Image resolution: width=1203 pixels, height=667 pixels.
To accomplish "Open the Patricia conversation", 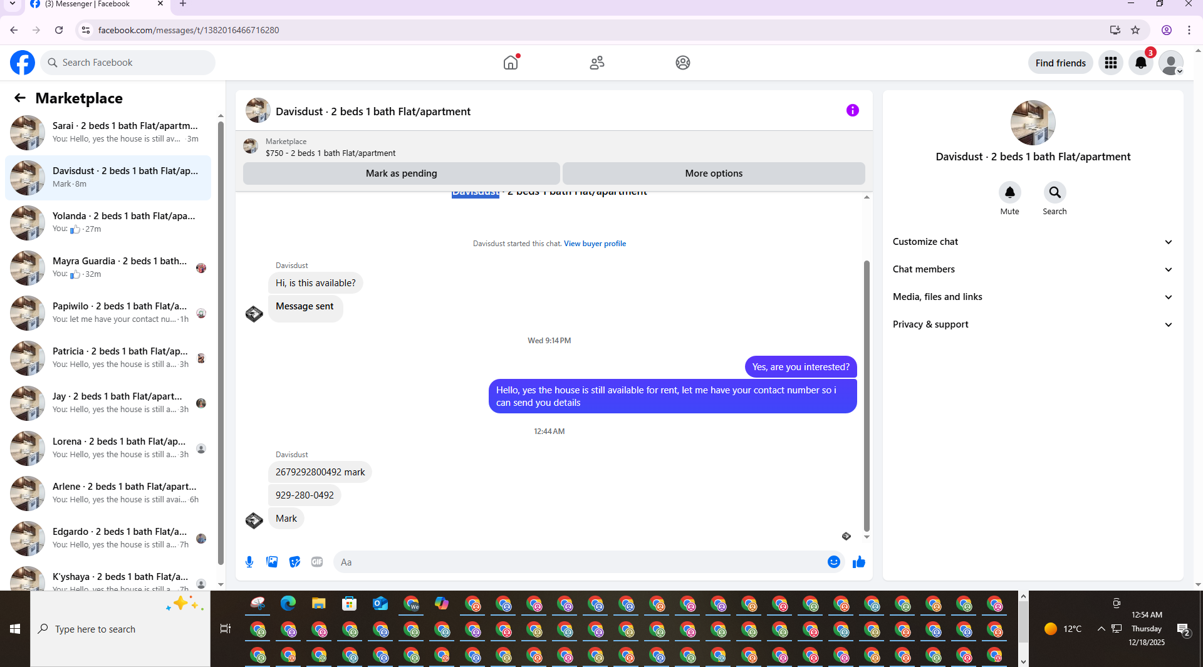I will (x=108, y=358).
